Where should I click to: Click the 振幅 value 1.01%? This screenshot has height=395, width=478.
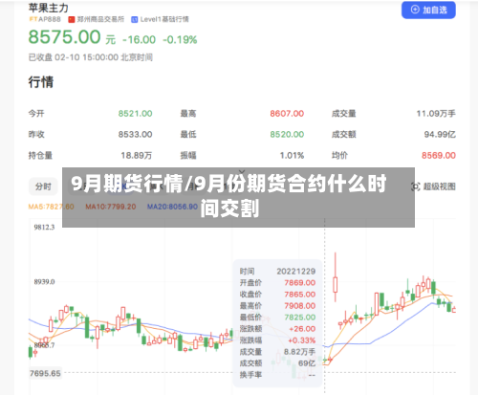(292, 156)
